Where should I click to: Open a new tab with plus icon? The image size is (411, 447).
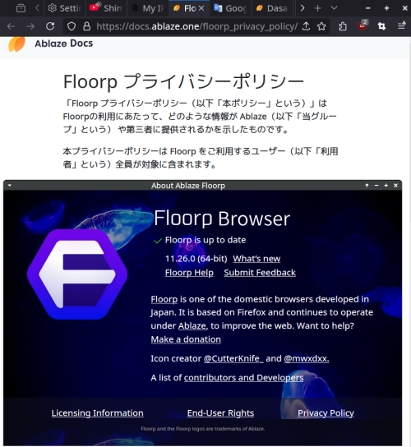pyautogui.click(x=318, y=8)
